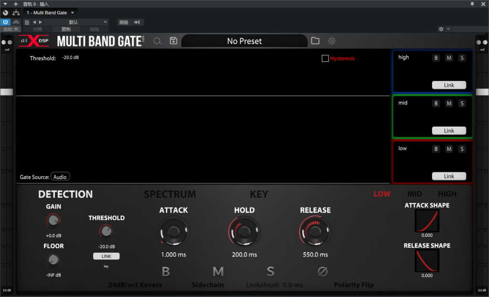The width and height of the screenshot is (489, 297).
Task: Go to next preset arrow
Action: [x=40, y=22]
